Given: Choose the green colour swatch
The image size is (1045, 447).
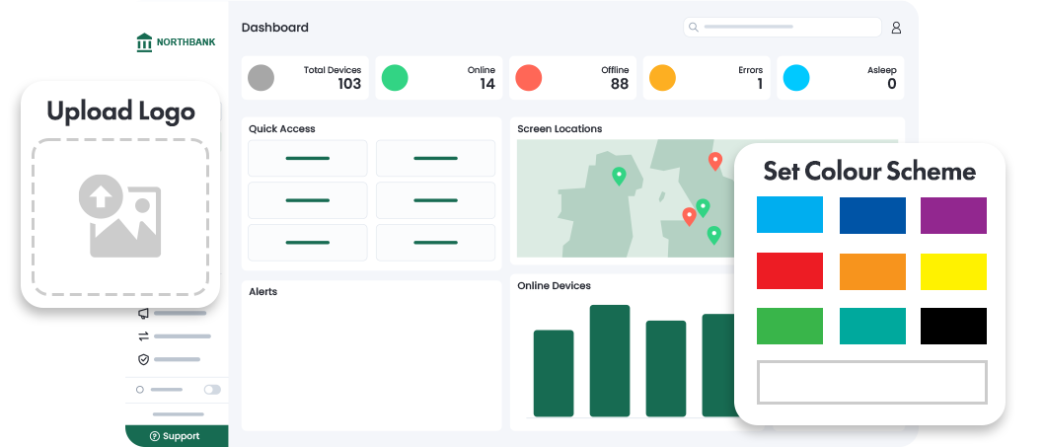Looking at the screenshot, I should pyautogui.click(x=789, y=326).
